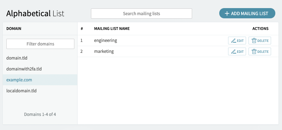Click the Domains 1-4 of 4 counter
The width and height of the screenshot is (282, 130).
(x=40, y=114)
